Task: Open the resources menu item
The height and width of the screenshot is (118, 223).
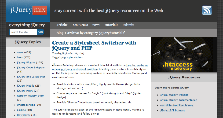Action: click(x=80, y=25)
